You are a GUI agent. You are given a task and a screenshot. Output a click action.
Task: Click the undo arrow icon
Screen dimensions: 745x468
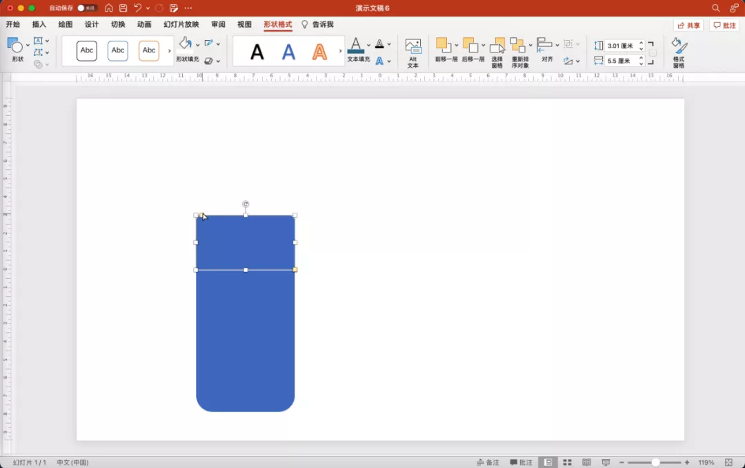pyautogui.click(x=137, y=8)
